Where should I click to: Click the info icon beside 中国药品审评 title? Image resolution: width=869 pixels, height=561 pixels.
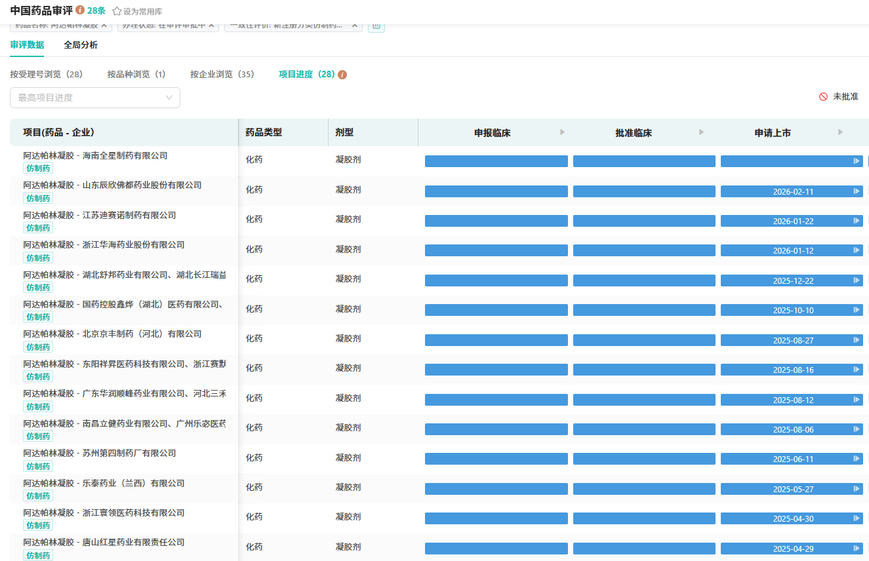pos(80,10)
